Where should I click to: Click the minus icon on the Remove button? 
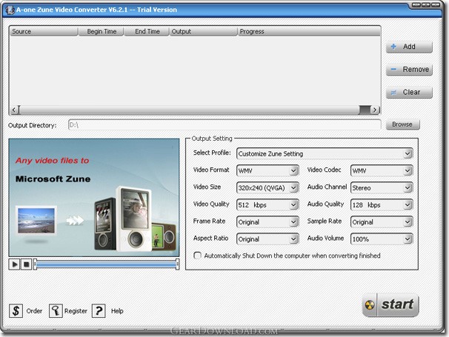pos(393,70)
